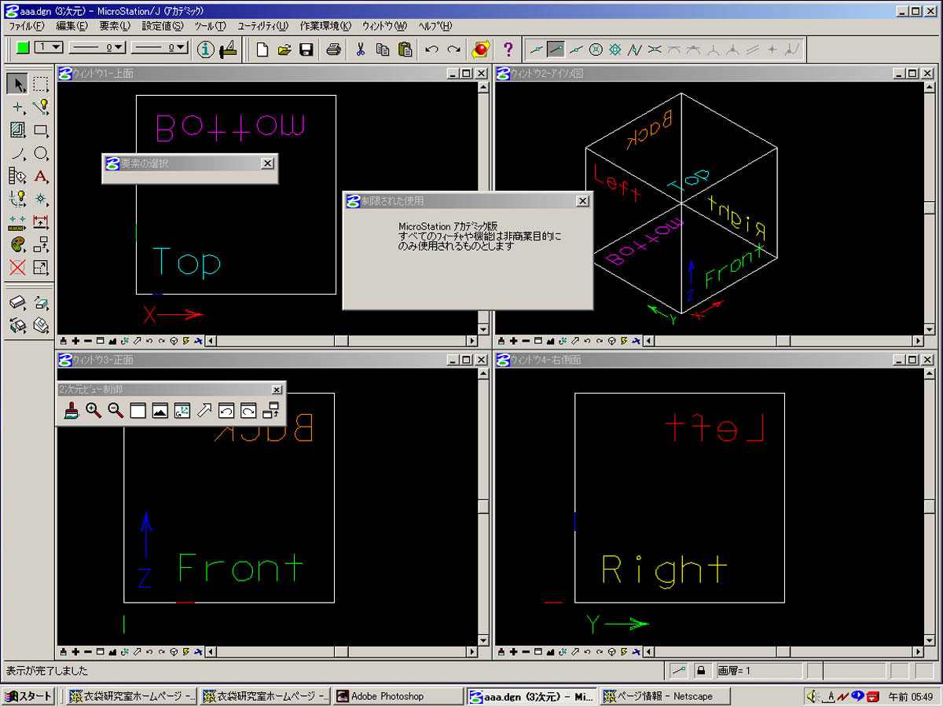Close the 制限された使用 dialog
Viewport: 943px width, 707px height.
click(582, 201)
